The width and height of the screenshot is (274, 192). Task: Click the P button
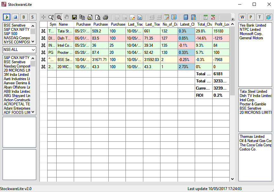[x=251, y=17]
